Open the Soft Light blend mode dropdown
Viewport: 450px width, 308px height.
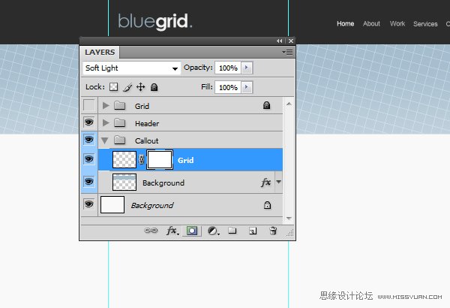coord(132,68)
